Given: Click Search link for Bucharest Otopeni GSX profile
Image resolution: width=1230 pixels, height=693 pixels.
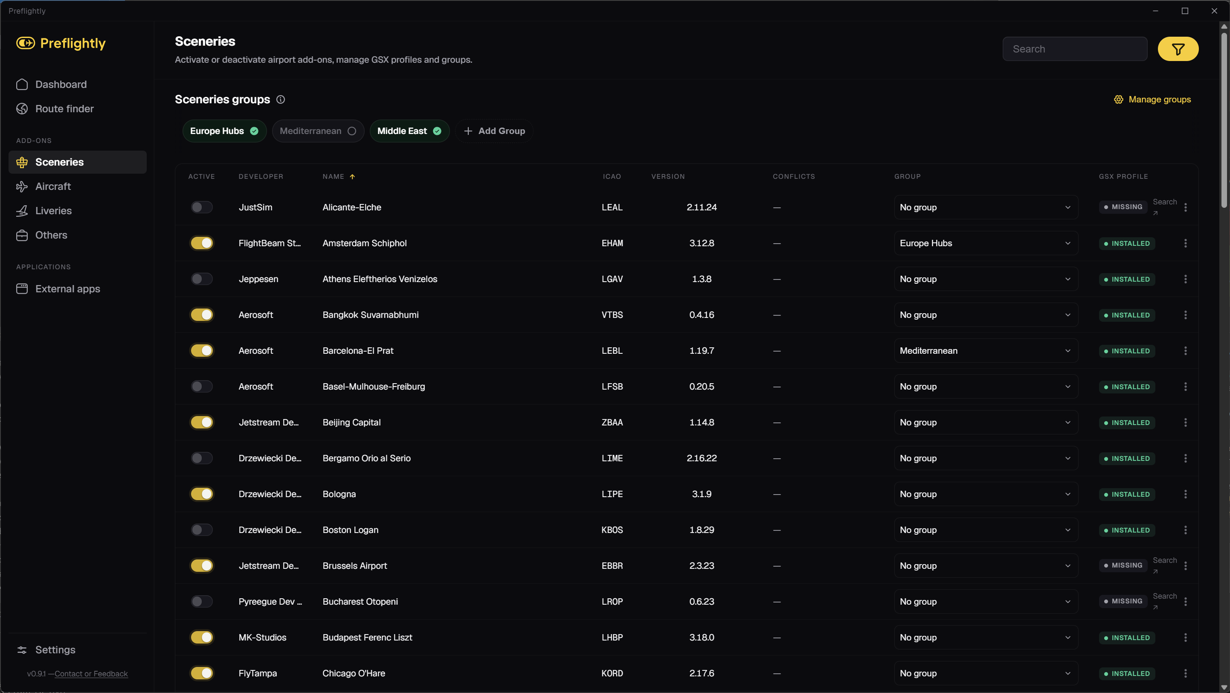Looking at the screenshot, I should tap(1165, 601).
